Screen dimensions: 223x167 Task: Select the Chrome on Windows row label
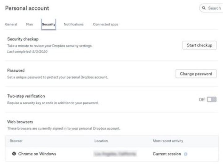37,154
